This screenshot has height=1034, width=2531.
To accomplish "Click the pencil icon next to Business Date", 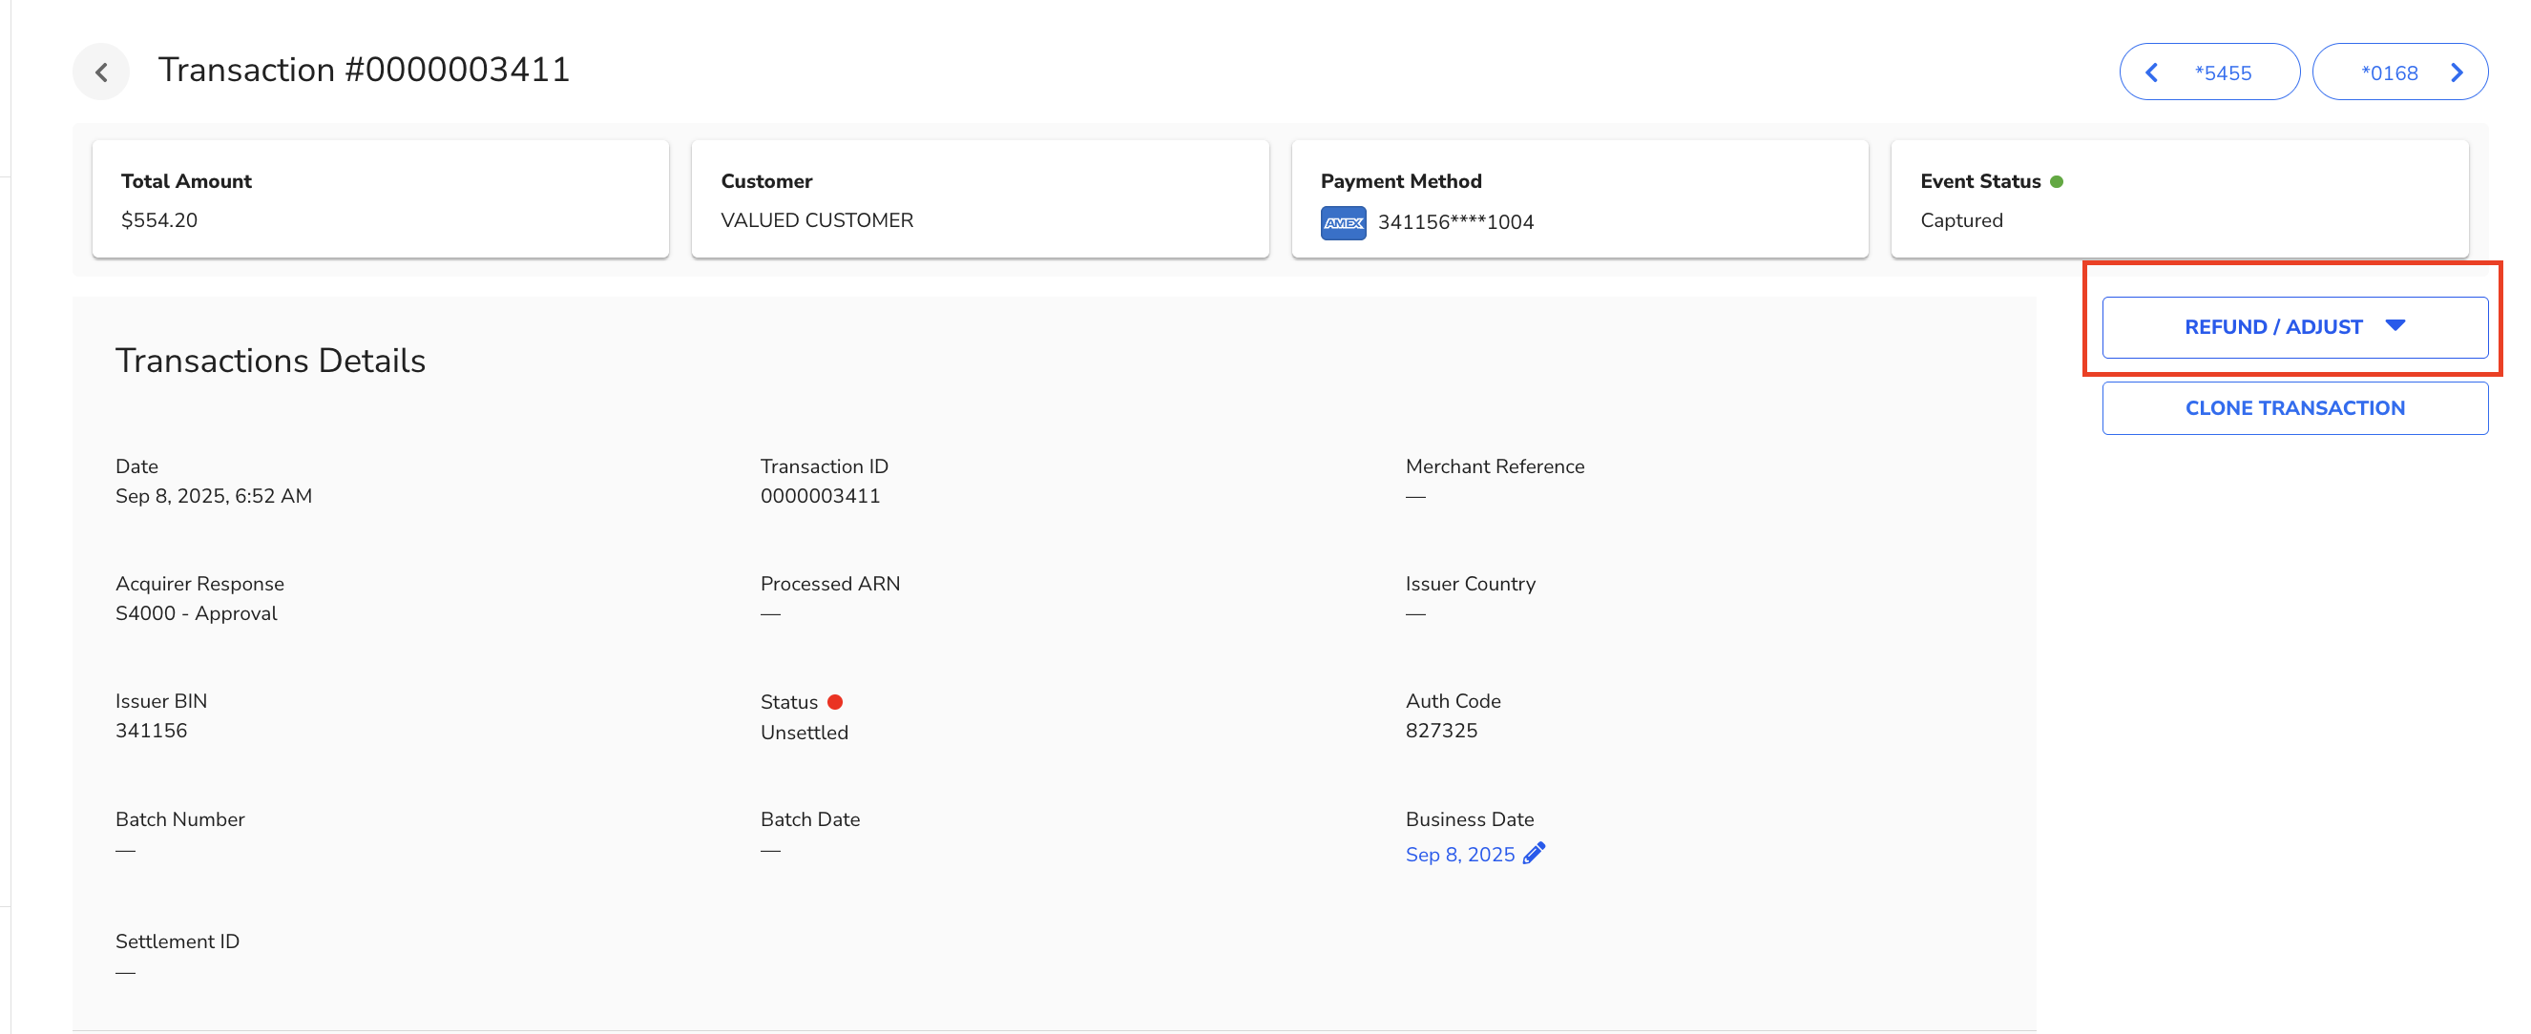I will click(x=1533, y=853).
